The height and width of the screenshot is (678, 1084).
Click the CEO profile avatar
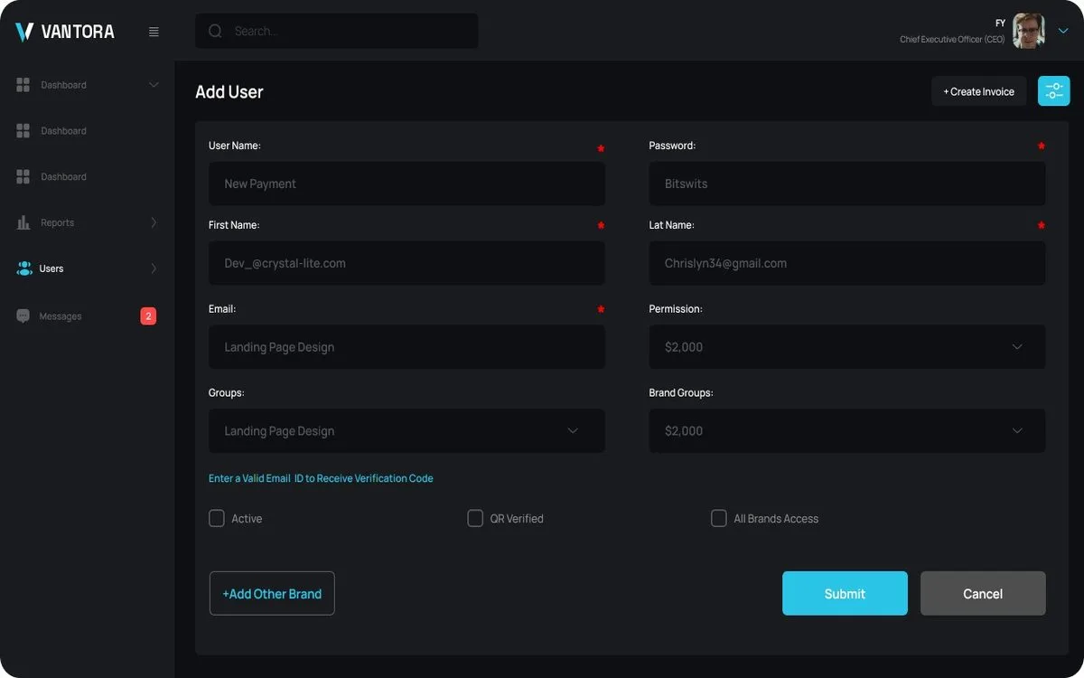pos(1028,31)
